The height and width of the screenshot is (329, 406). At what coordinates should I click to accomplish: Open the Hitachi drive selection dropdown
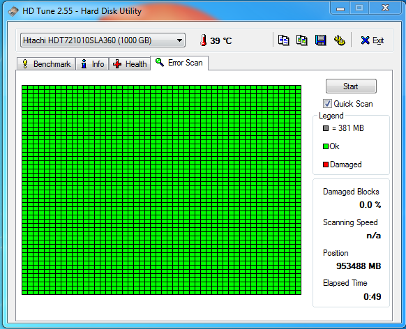tap(103, 40)
